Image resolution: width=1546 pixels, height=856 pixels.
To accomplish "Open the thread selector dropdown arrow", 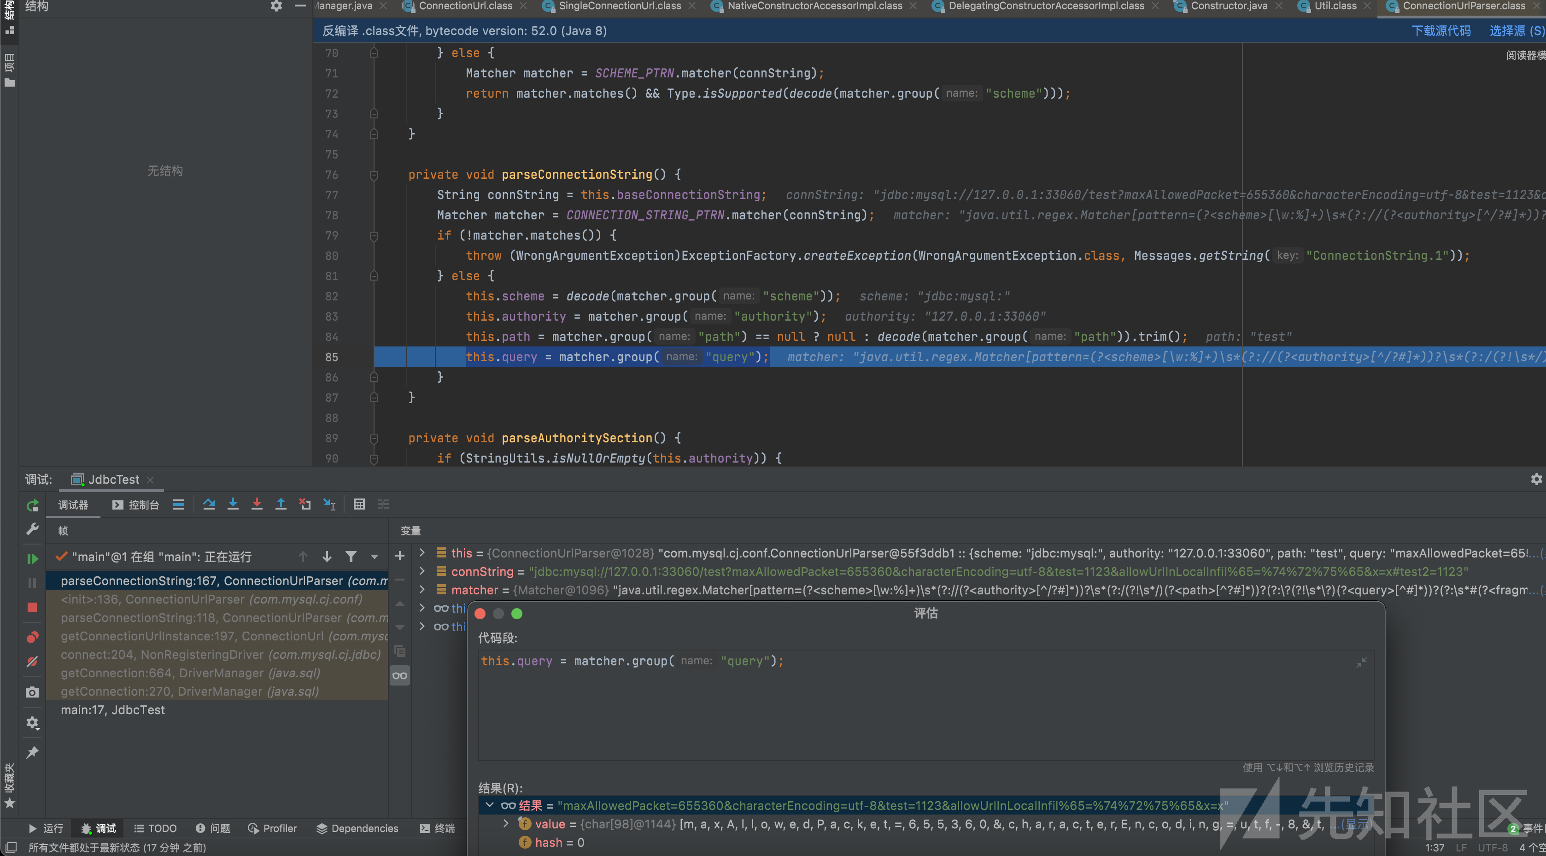I will click(375, 557).
